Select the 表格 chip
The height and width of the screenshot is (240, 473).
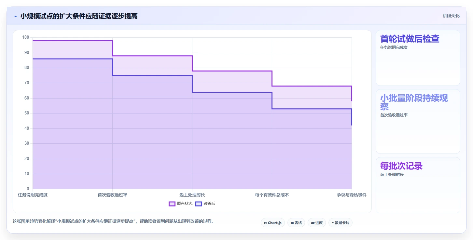point(296,223)
